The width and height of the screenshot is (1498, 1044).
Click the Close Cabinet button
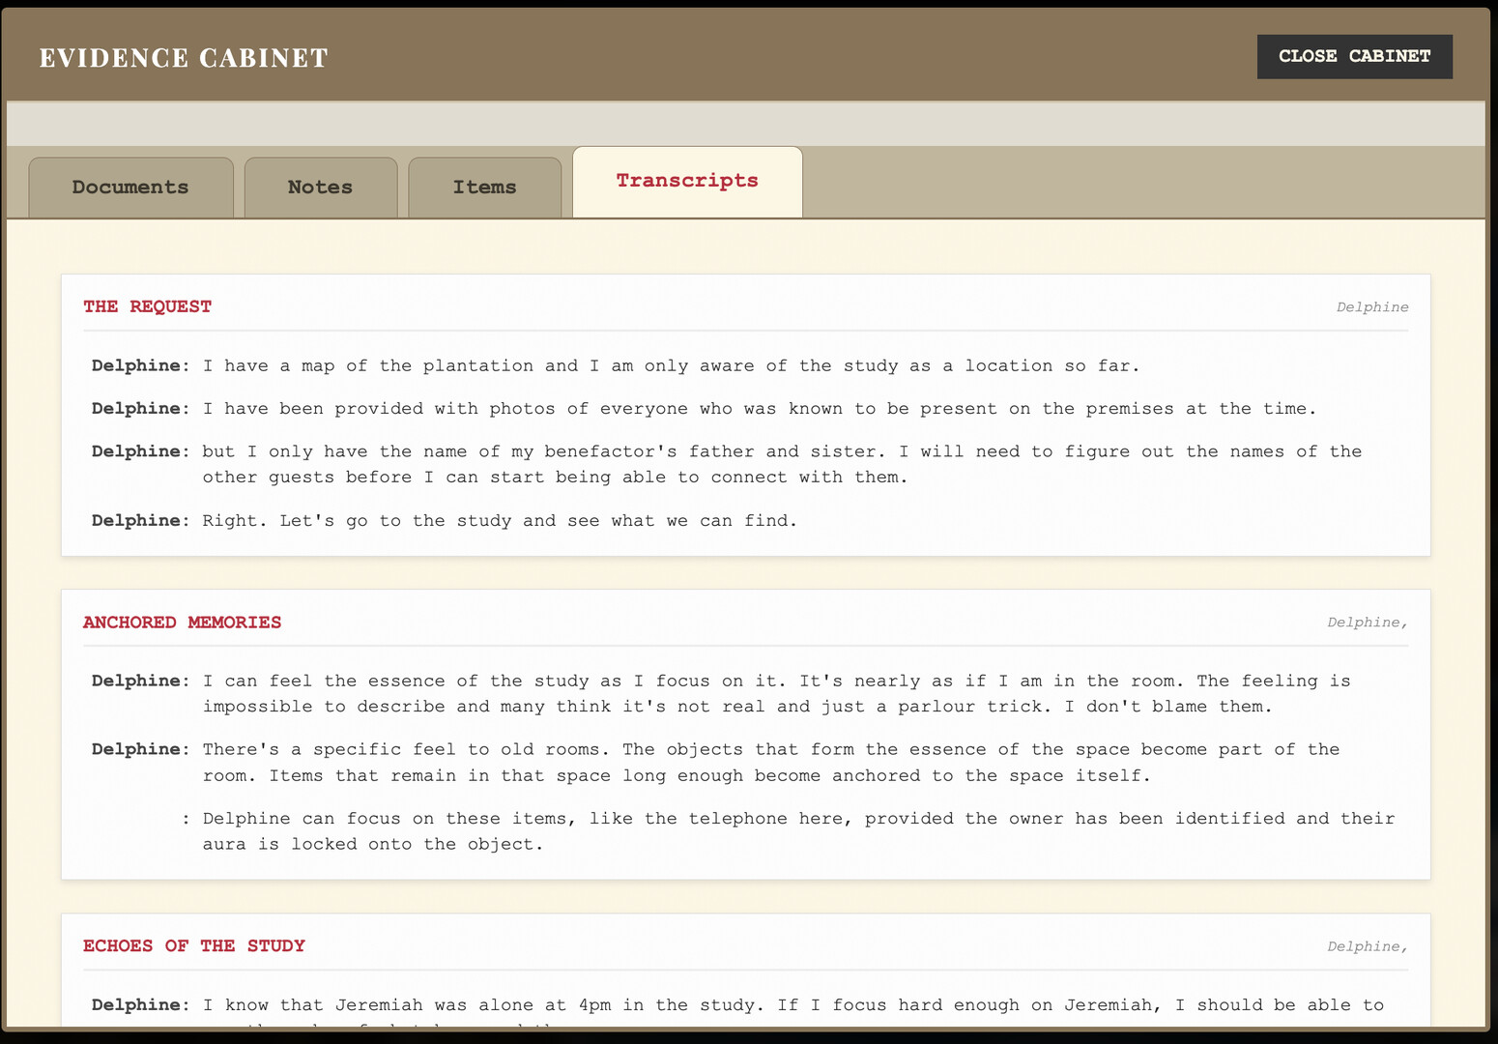click(x=1354, y=56)
